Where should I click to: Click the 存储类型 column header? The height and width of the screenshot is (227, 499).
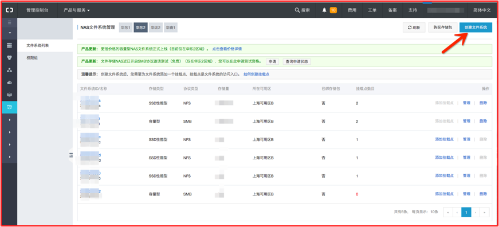(x=156, y=88)
